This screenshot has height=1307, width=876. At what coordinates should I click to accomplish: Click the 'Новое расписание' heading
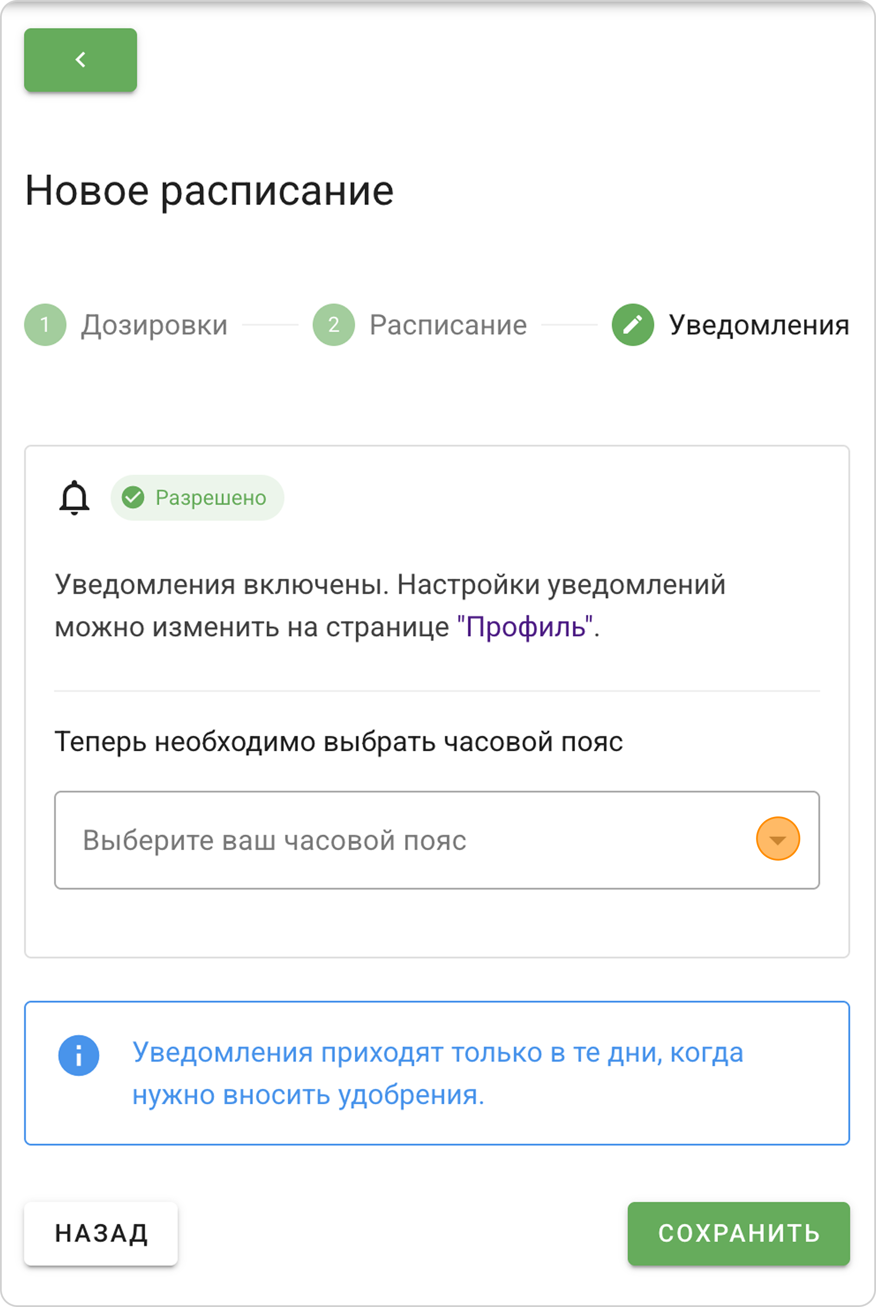209,191
